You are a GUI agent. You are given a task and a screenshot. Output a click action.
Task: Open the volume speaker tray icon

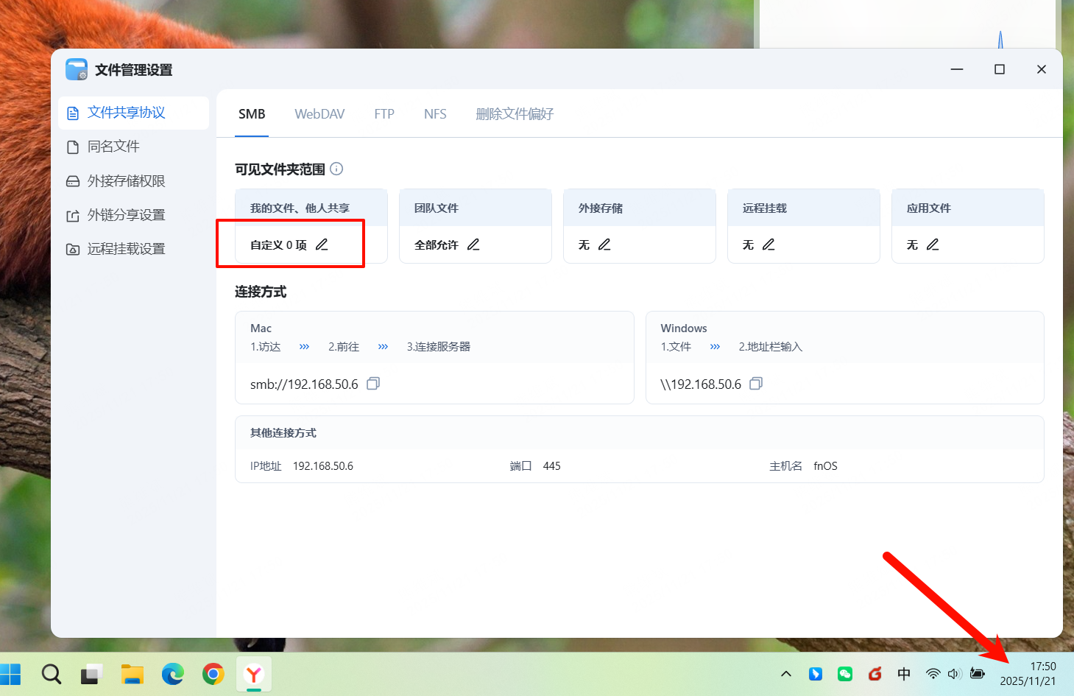(x=955, y=674)
